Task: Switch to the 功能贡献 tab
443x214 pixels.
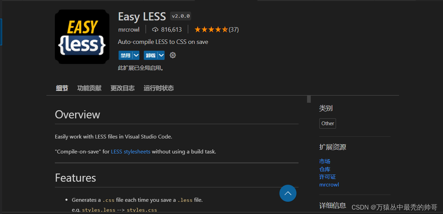Action: [89, 88]
